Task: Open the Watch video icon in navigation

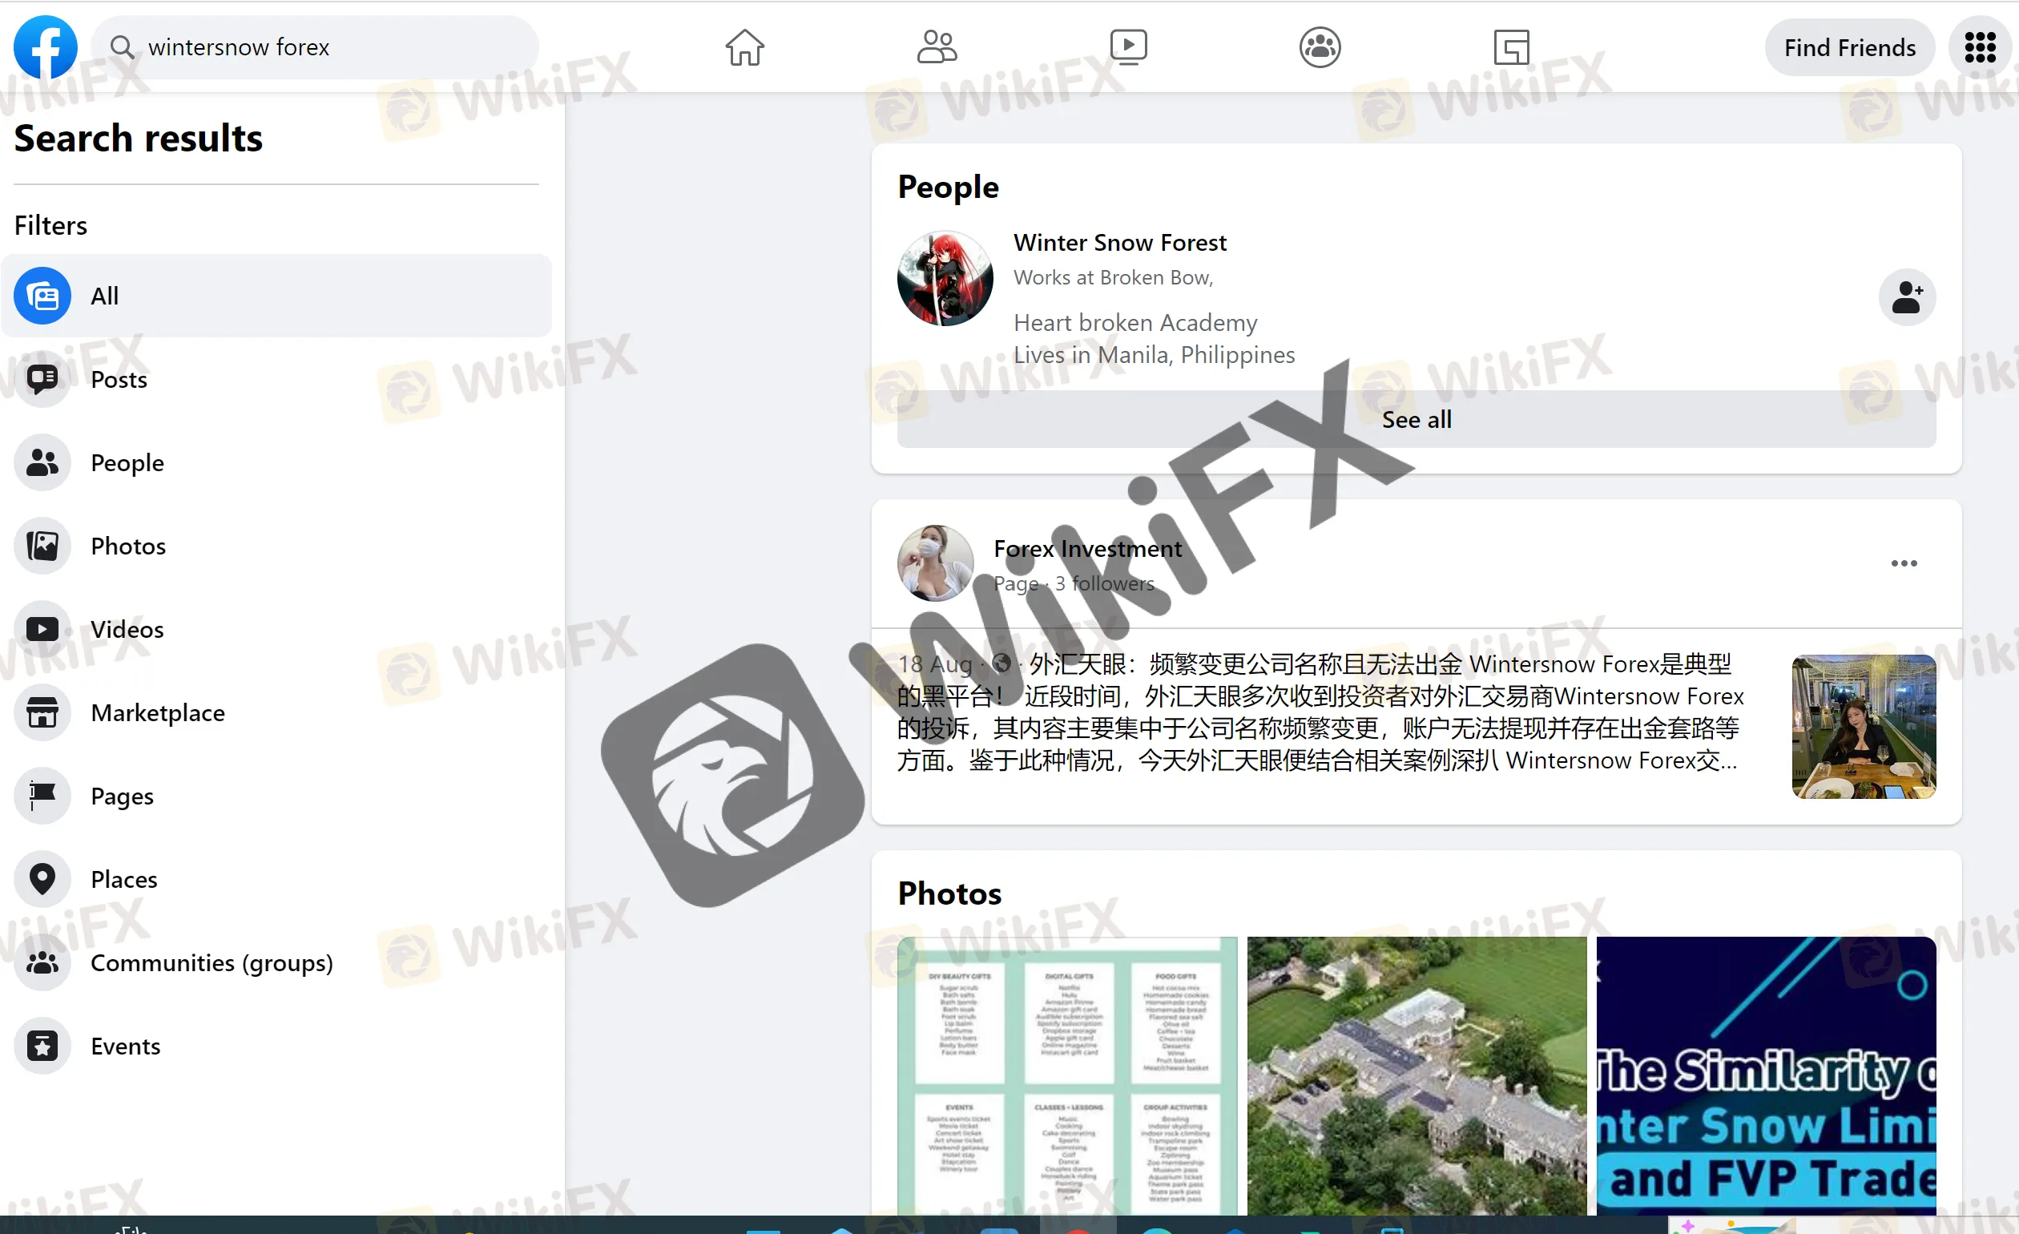Action: 1127,46
